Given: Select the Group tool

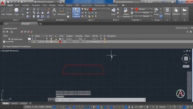Looking at the screenshot, I should click(x=156, y=12).
